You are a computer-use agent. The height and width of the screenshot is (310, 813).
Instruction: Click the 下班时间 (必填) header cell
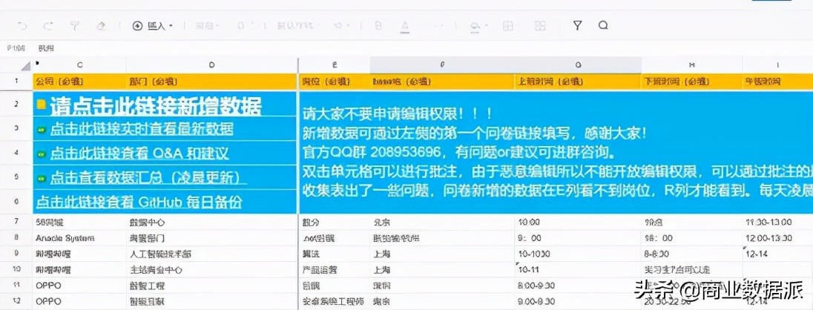tap(691, 82)
